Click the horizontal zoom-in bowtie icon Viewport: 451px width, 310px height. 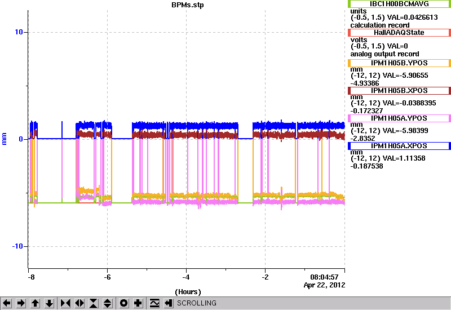pos(65,303)
